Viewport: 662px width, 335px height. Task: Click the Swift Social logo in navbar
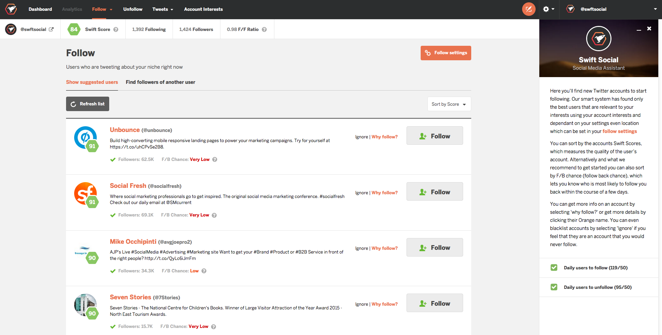tap(10, 9)
